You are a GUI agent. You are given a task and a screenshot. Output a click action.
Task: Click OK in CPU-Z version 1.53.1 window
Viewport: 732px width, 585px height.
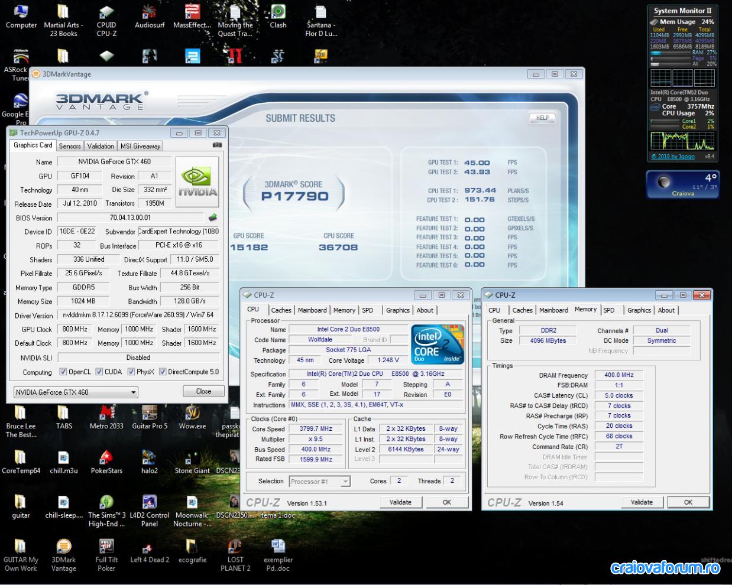point(447,502)
